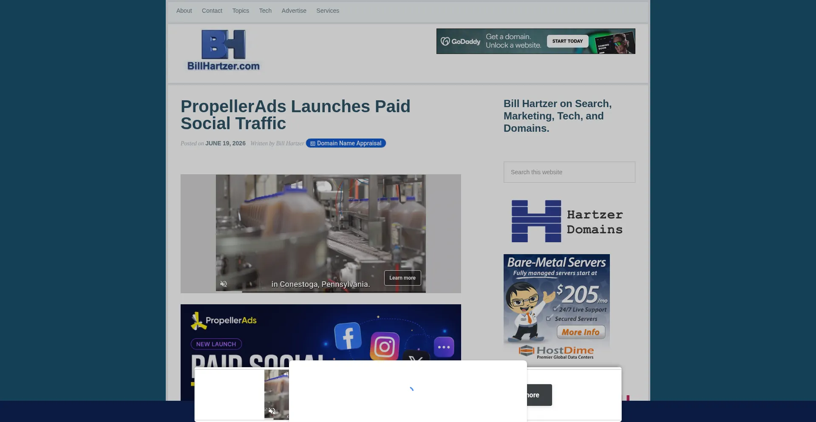
Task: Open the Advertise page
Action: (294, 11)
